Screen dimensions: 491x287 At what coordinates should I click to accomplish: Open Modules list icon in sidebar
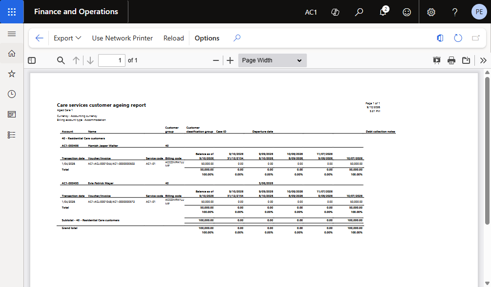pos(12,135)
